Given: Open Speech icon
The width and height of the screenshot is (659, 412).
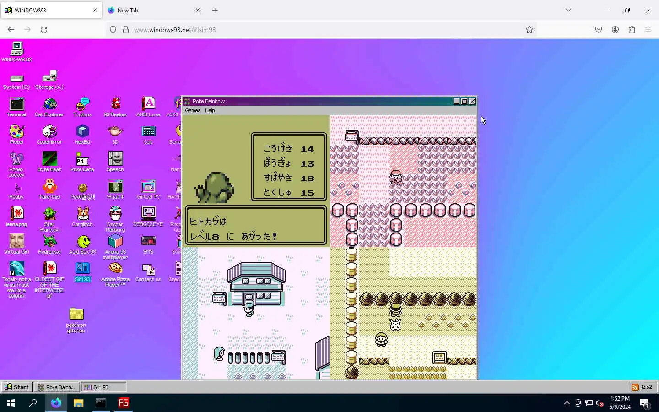Looking at the screenshot, I should coord(115,163).
